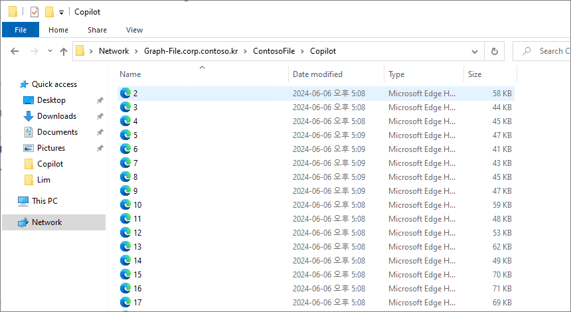Go up one folder level arrow

point(64,51)
